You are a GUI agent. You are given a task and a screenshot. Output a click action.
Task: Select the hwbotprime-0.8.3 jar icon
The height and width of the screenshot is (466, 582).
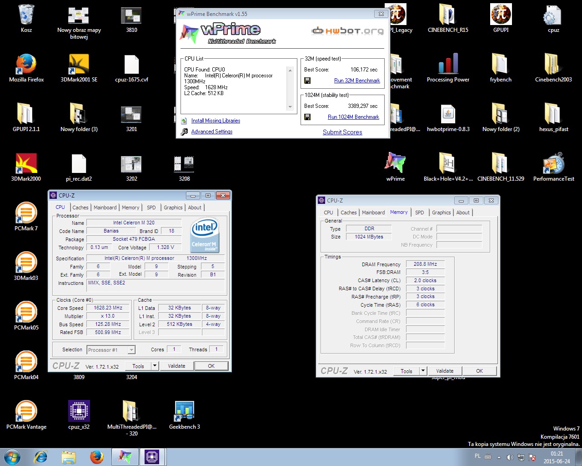448,118
